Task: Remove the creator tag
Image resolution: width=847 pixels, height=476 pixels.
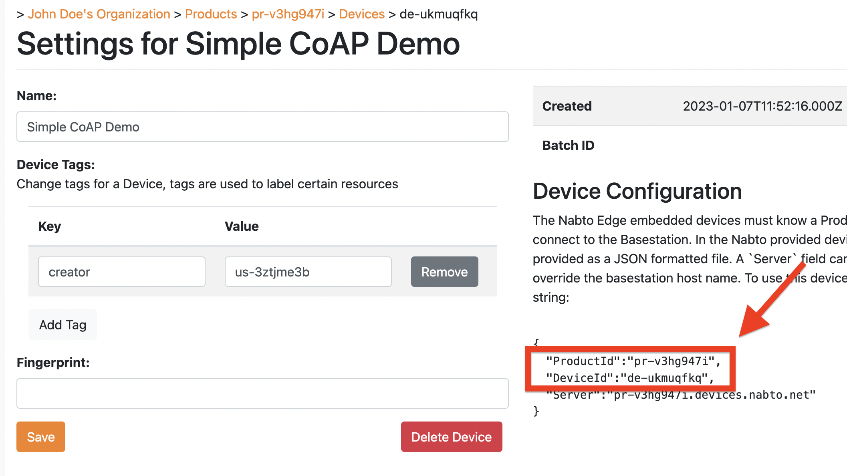Action: click(x=444, y=272)
